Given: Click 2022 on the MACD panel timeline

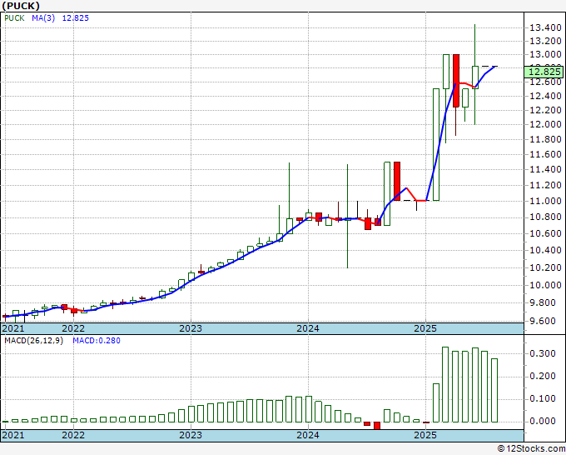Looking at the screenshot, I should 73,435.
